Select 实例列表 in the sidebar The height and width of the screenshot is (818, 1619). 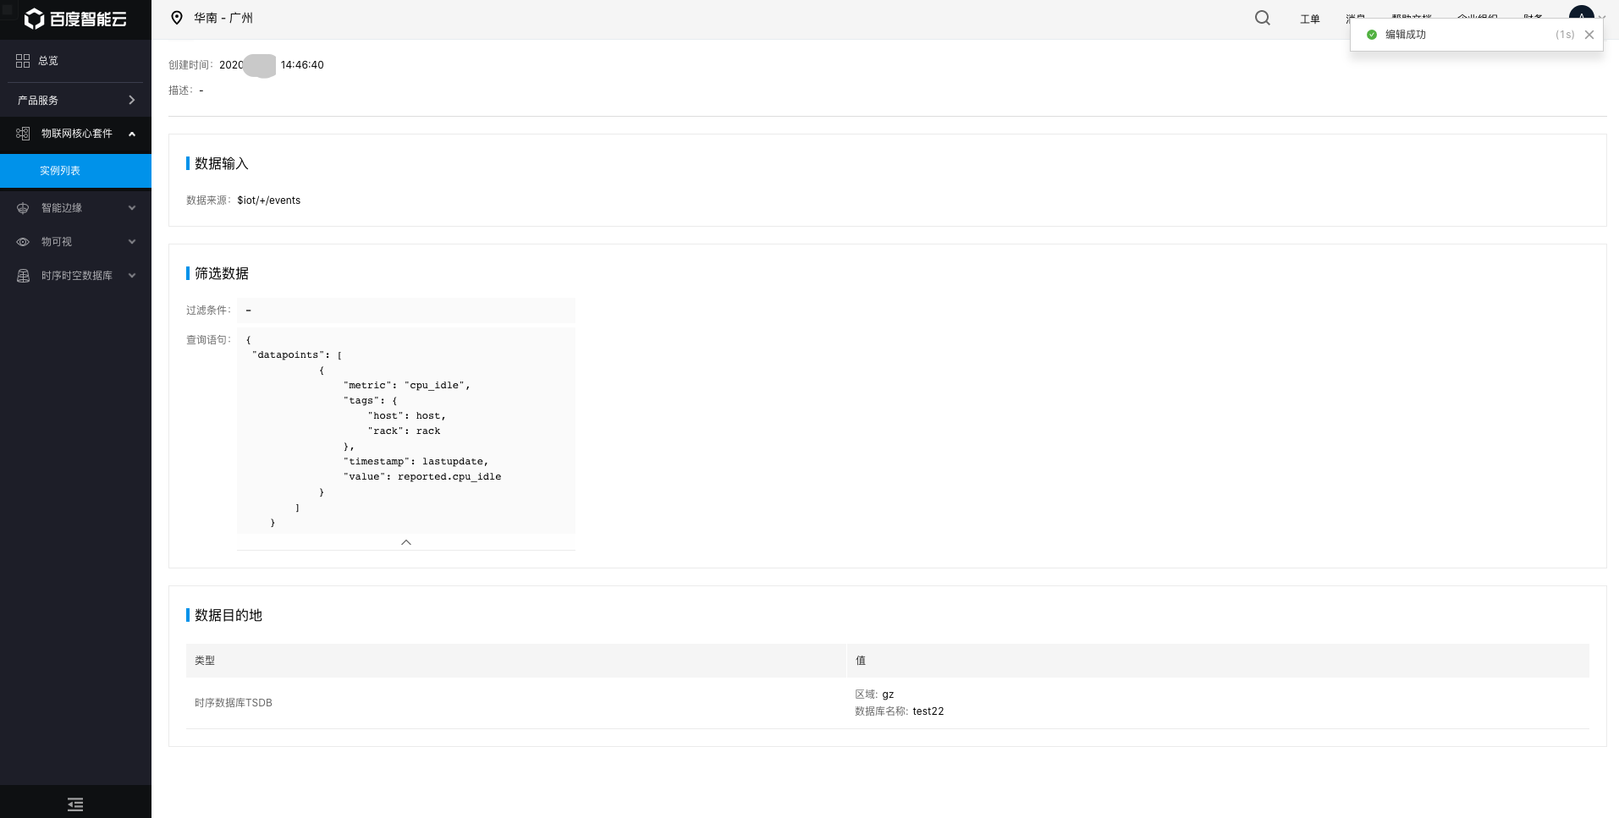click(x=60, y=171)
